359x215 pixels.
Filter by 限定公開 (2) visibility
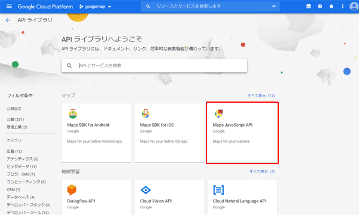pos(17,127)
